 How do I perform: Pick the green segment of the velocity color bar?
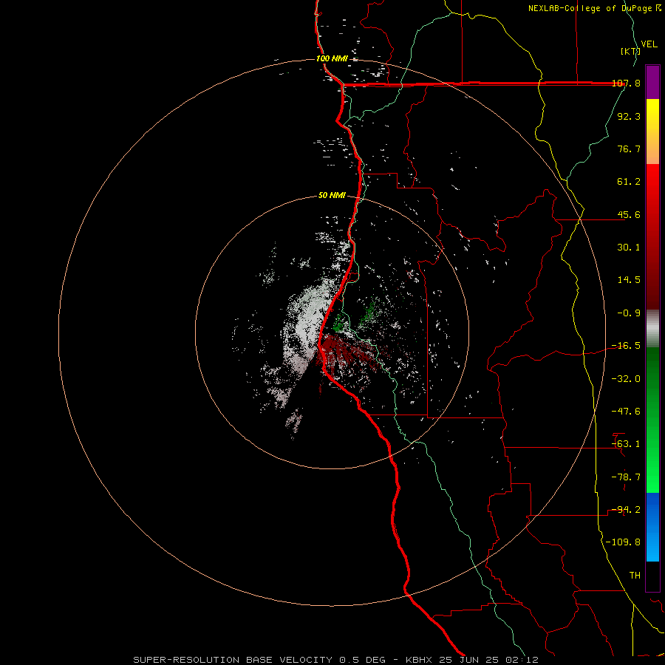point(652,420)
